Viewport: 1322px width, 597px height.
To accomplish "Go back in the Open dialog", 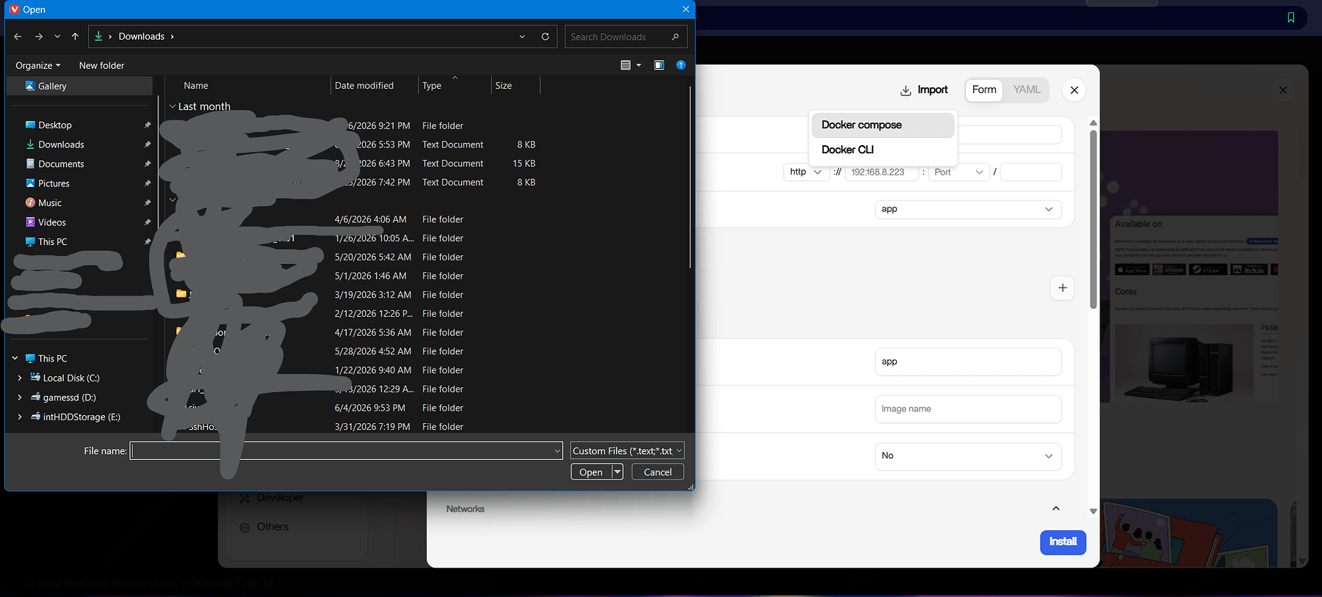I will click(18, 37).
